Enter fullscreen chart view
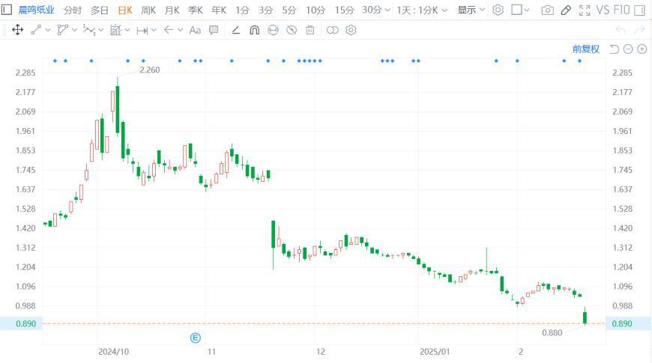This screenshot has width=652, height=363. [585, 10]
